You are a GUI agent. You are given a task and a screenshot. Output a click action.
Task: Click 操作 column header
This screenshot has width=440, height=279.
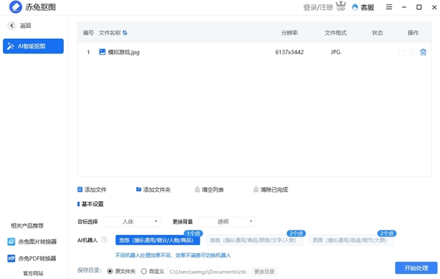coord(413,33)
